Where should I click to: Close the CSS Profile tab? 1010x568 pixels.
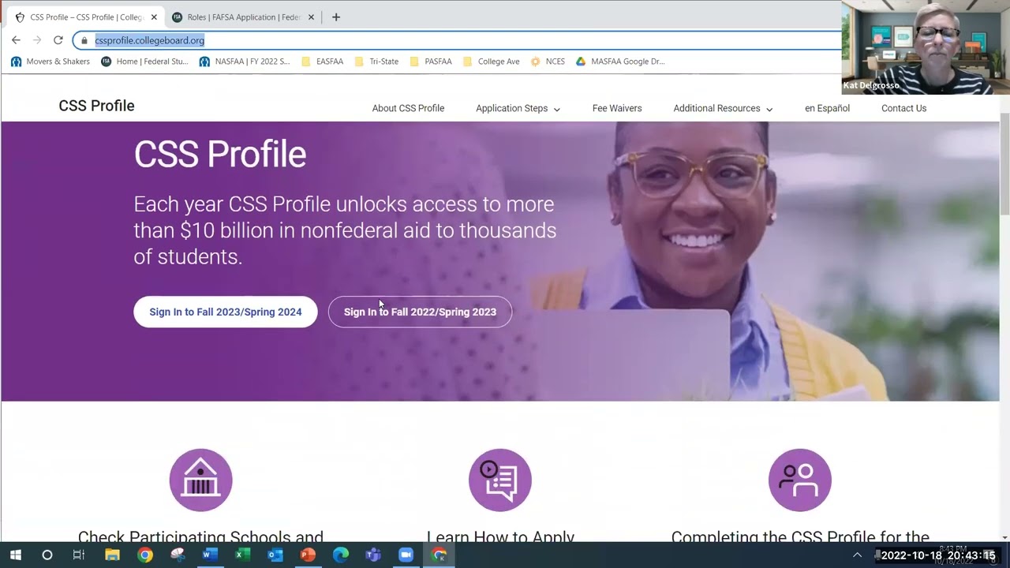(154, 17)
